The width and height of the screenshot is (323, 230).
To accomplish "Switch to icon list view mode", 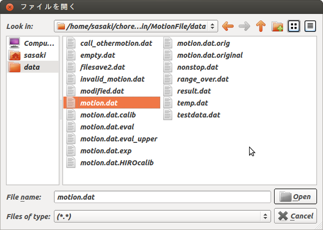I will (294, 26).
